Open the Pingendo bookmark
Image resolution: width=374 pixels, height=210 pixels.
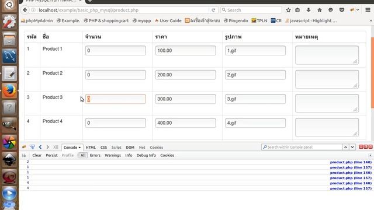(236, 21)
